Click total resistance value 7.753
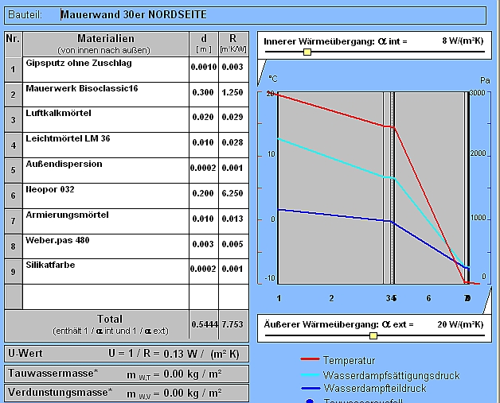This screenshot has height=403, width=500. pyautogui.click(x=233, y=324)
